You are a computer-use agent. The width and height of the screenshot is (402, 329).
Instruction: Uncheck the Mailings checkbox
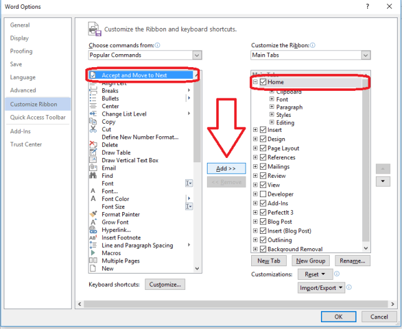pos(263,167)
